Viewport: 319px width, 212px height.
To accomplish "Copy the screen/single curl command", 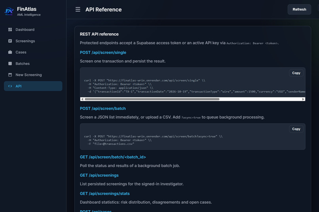I will click(x=296, y=73).
